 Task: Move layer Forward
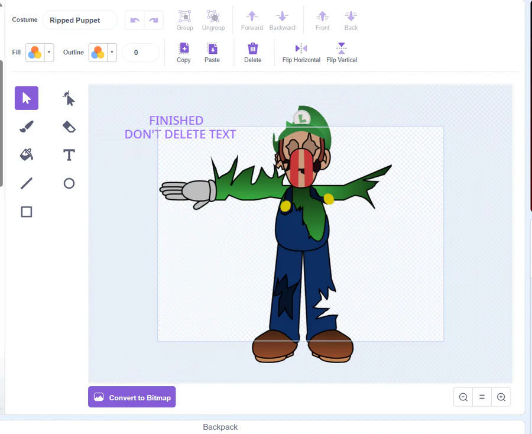point(252,21)
